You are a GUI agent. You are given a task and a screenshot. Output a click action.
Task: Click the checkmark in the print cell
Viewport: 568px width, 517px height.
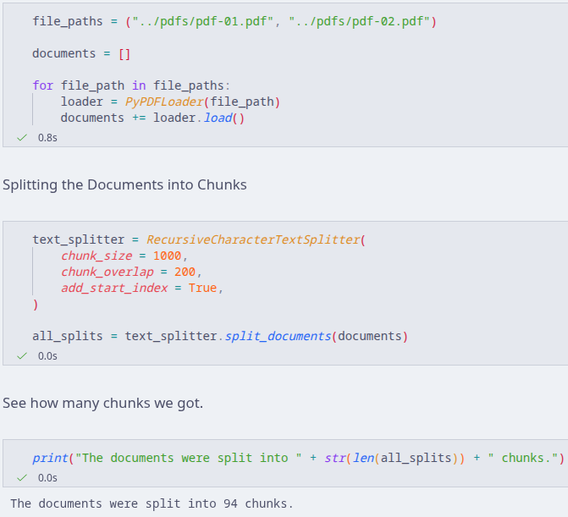pyautogui.click(x=22, y=478)
